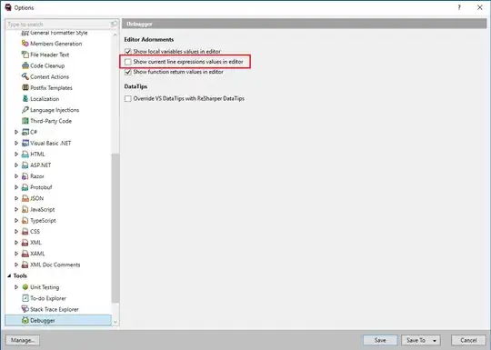Click the tree scrollbar thumb
The height and width of the screenshot is (350, 491).
click(115, 228)
